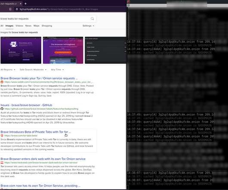Click the site security icon beside URL
228x190 pixels.
17,9
